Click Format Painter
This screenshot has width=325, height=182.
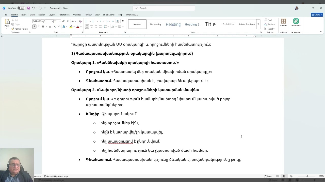[x=20, y=29]
